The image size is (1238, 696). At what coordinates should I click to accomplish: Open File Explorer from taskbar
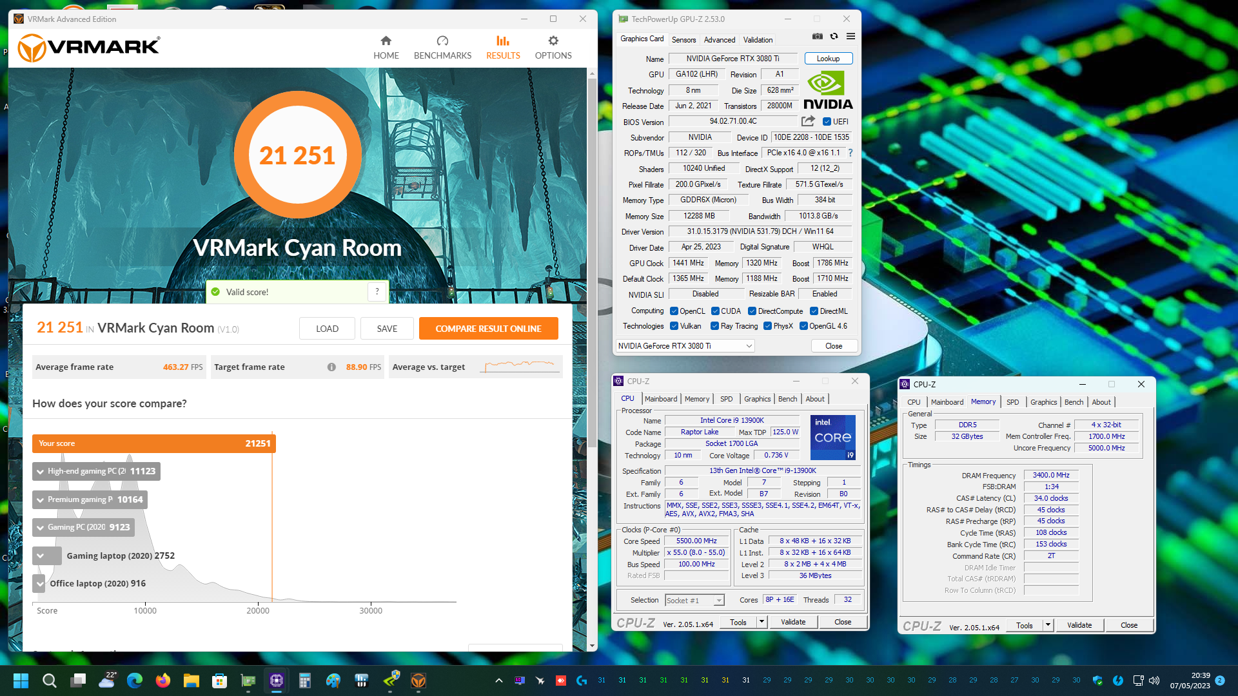click(192, 681)
